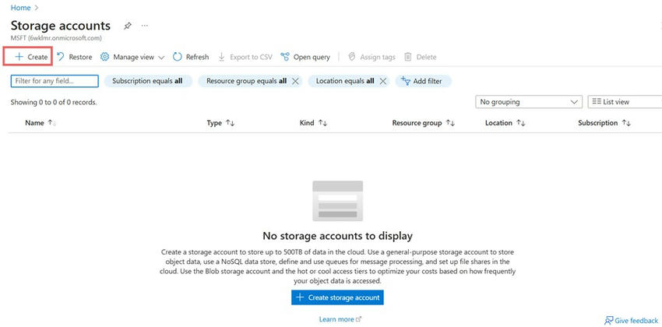Click the Refresh toolbar icon

178,57
